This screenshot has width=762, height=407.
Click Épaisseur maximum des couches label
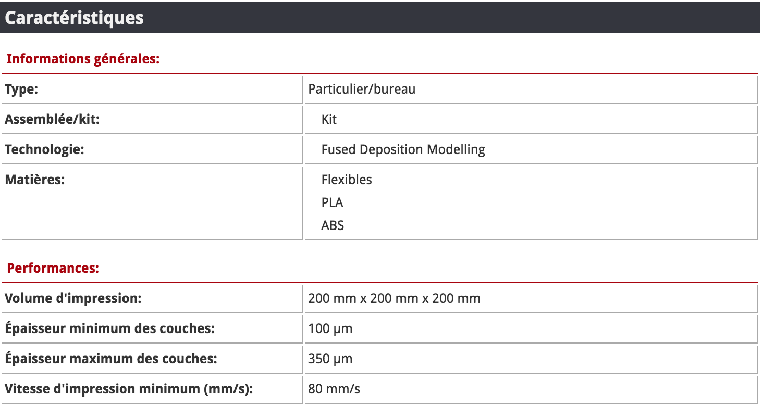tap(110, 359)
